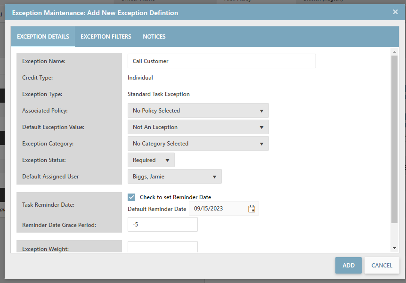The height and width of the screenshot is (283, 406).
Task: Uncheck the set Reminder Date checkbox
Action: (x=131, y=197)
